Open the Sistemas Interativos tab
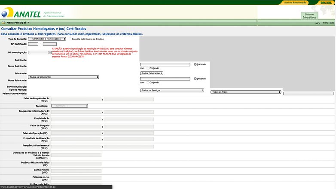 click(309, 16)
